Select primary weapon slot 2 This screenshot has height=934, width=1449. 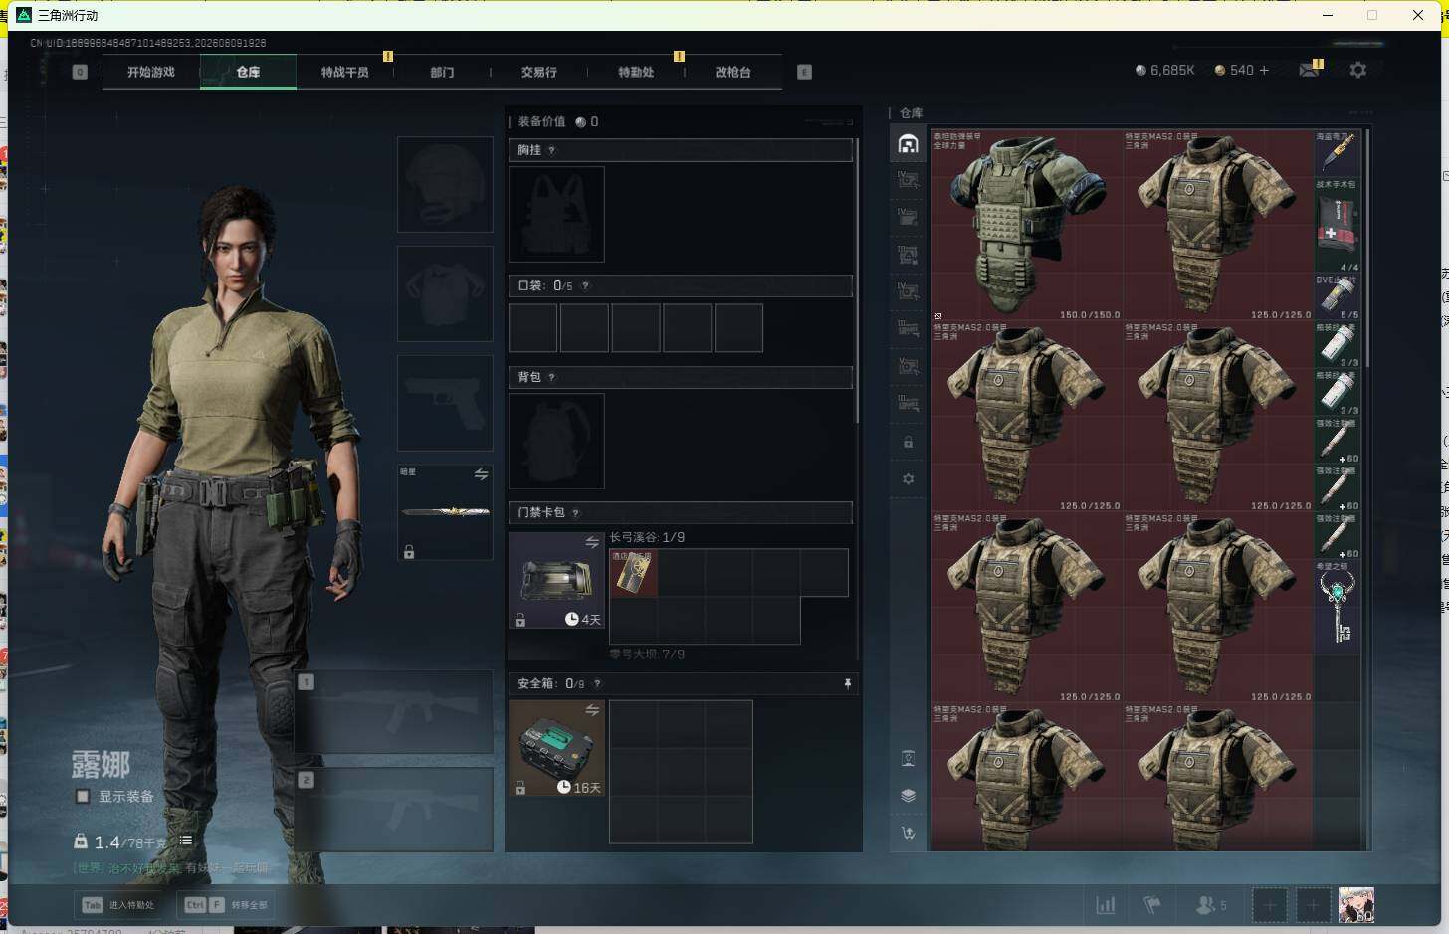point(393,810)
